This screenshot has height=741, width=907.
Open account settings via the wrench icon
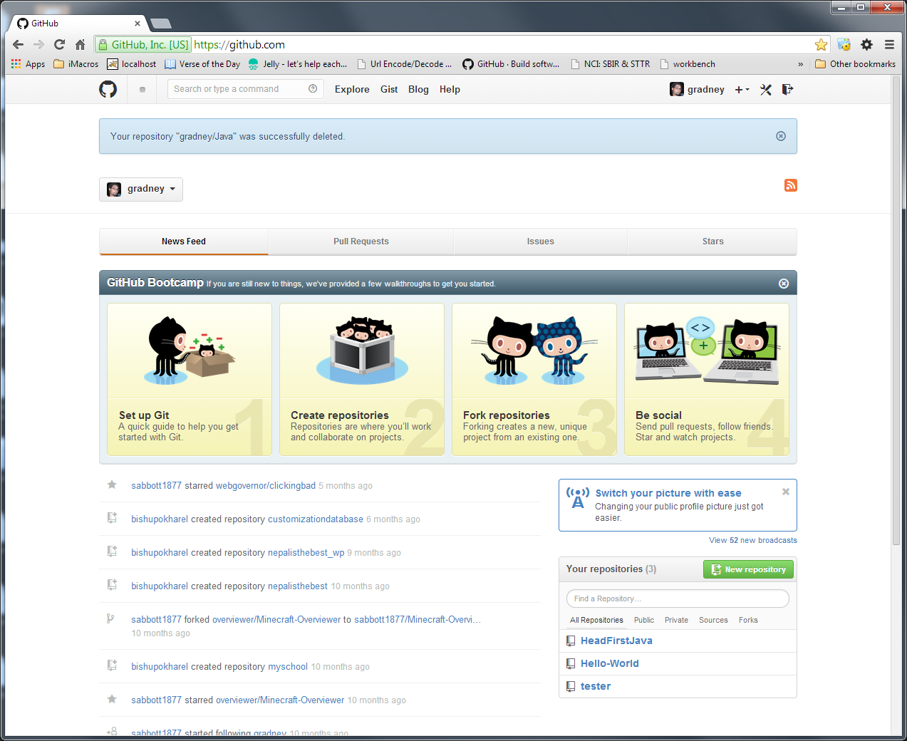[765, 89]
